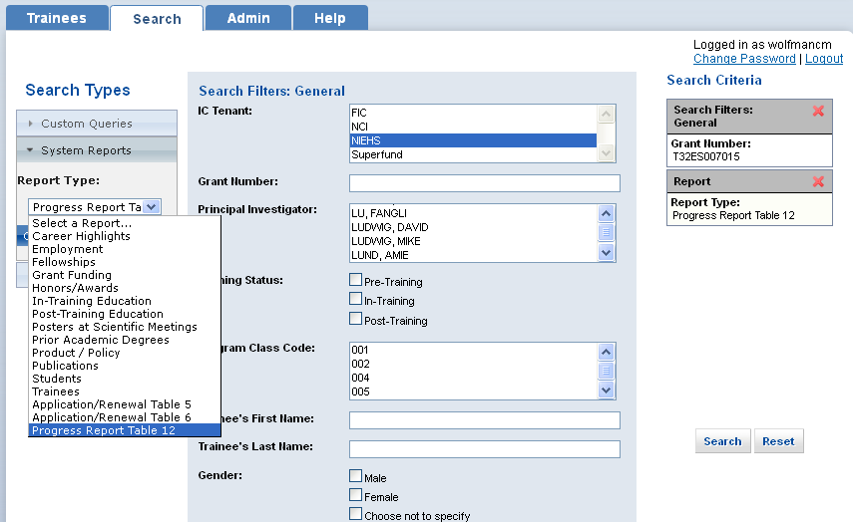Viewport: 853px width, 522px height.
Task: Remove the Report criteria with red X
Action: (x=818, y=181)
